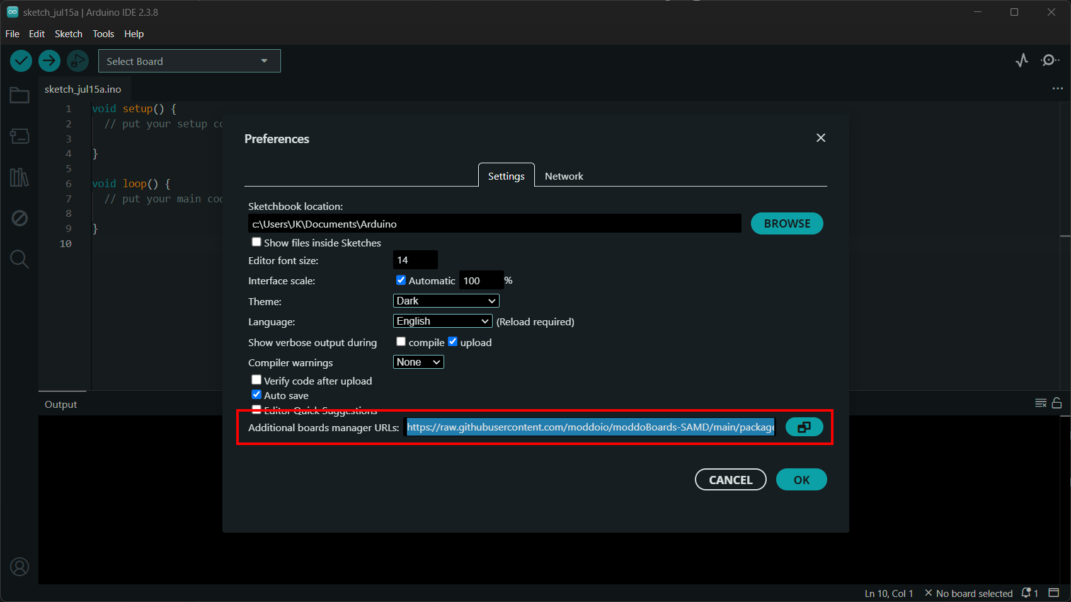Open the File menu
The height and width of the screenshot is (602, 1071).
pyautogui.click(x=13, y=34)
